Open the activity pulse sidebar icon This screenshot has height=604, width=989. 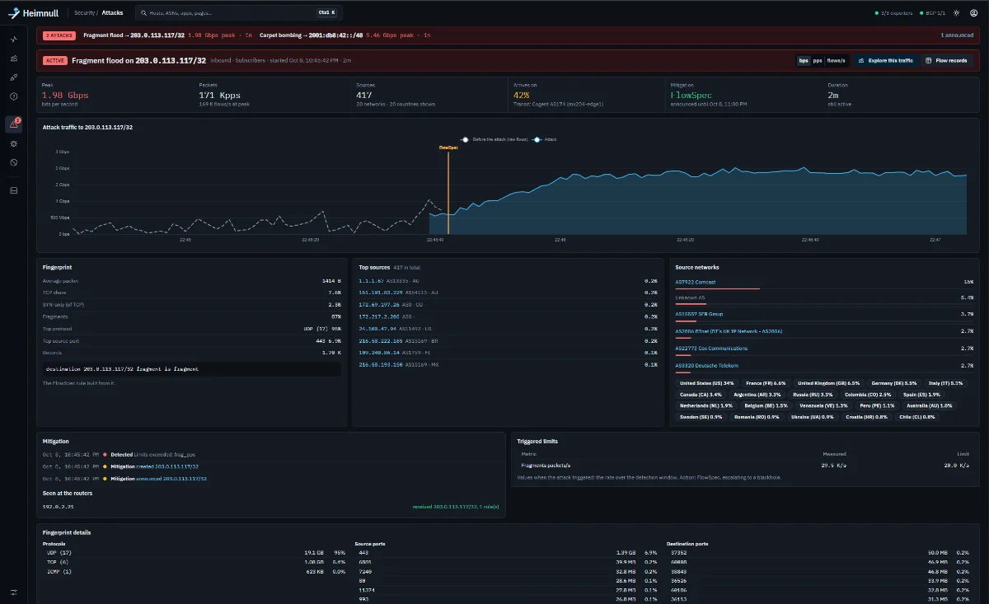13,40
